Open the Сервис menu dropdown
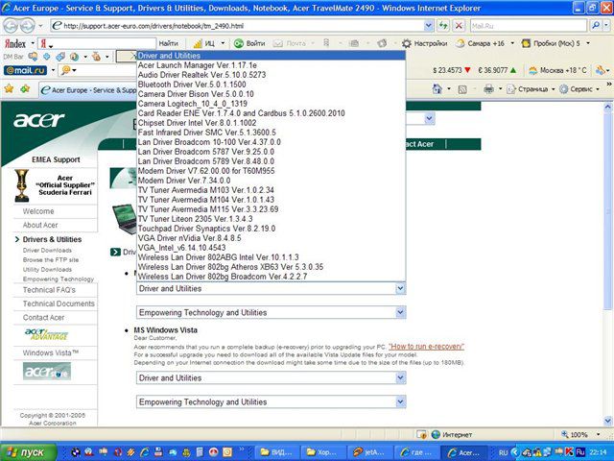This screenshot has width=614, height=461. 579,89
